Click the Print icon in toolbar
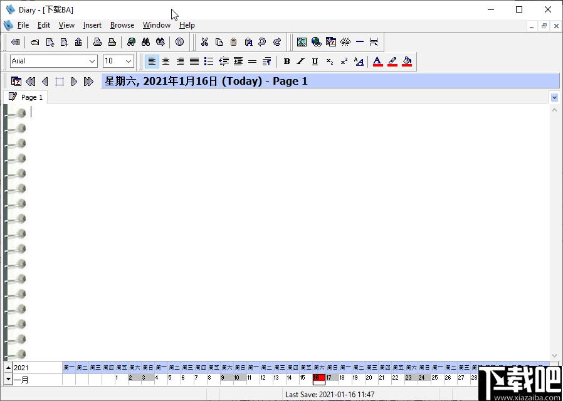 coord(112,42)
